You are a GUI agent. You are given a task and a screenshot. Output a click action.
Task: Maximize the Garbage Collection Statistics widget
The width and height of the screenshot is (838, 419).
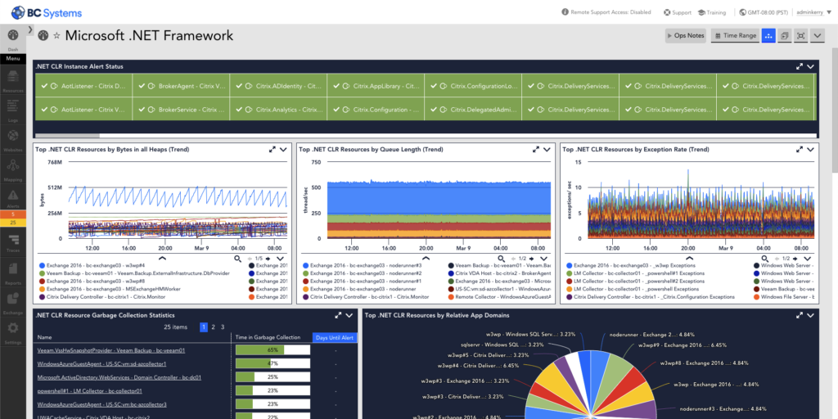[338, 315]
